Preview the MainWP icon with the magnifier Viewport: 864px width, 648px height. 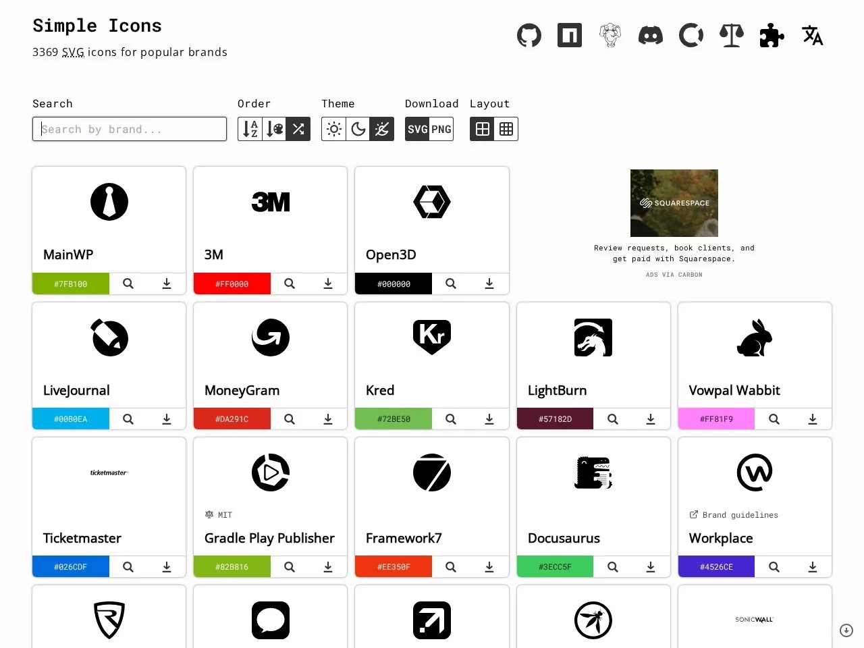click(128, 283)
